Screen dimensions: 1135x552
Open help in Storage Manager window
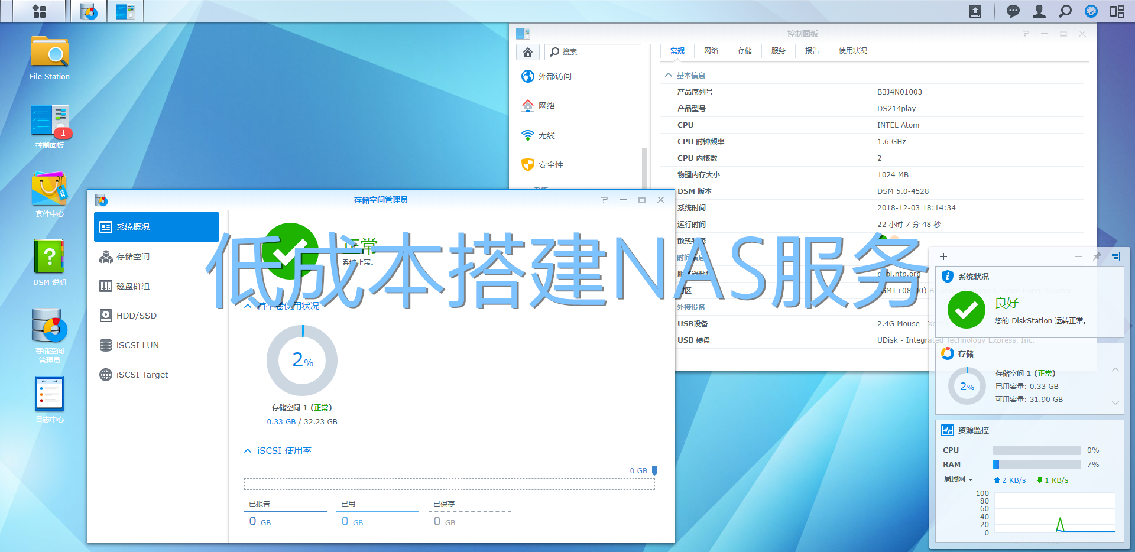[604, 200]
